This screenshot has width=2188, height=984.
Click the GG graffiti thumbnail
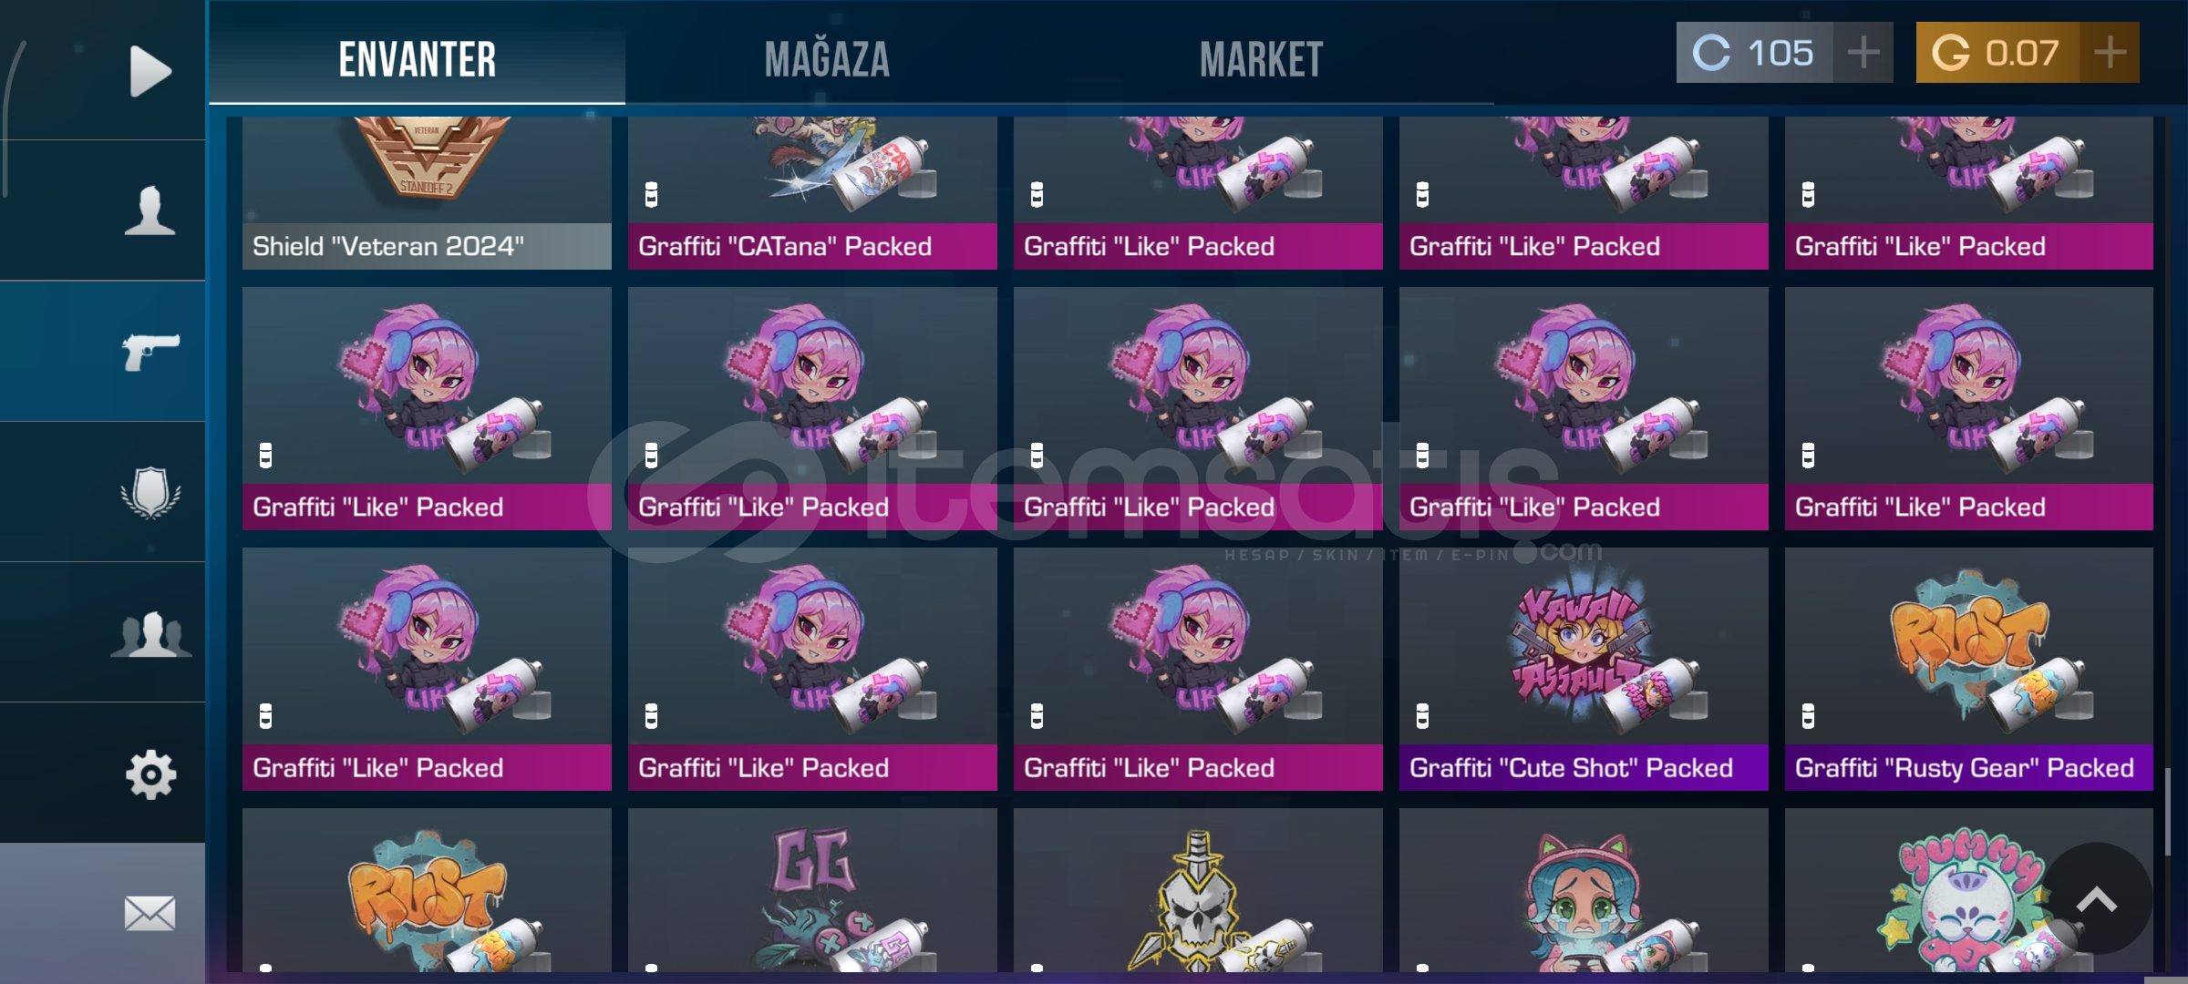(x=812, y=890)
